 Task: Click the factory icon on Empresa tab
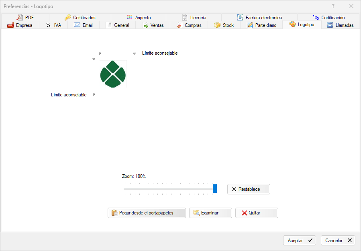pos(10,25)
